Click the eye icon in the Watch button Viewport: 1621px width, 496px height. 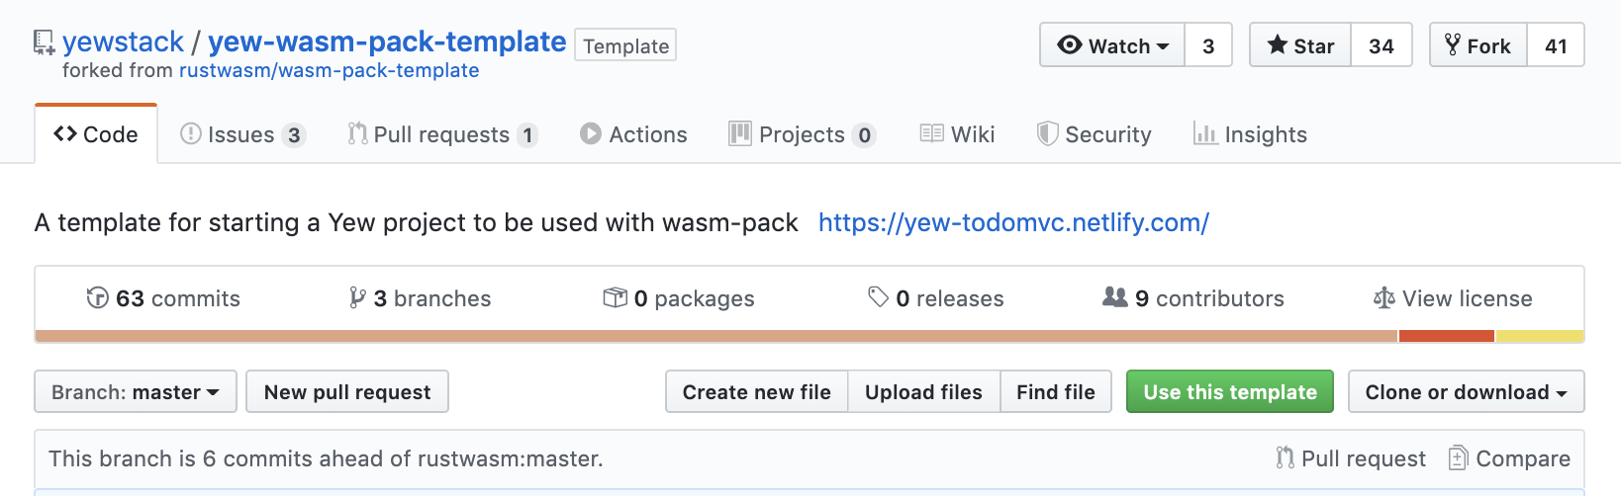click(1070, 44)
